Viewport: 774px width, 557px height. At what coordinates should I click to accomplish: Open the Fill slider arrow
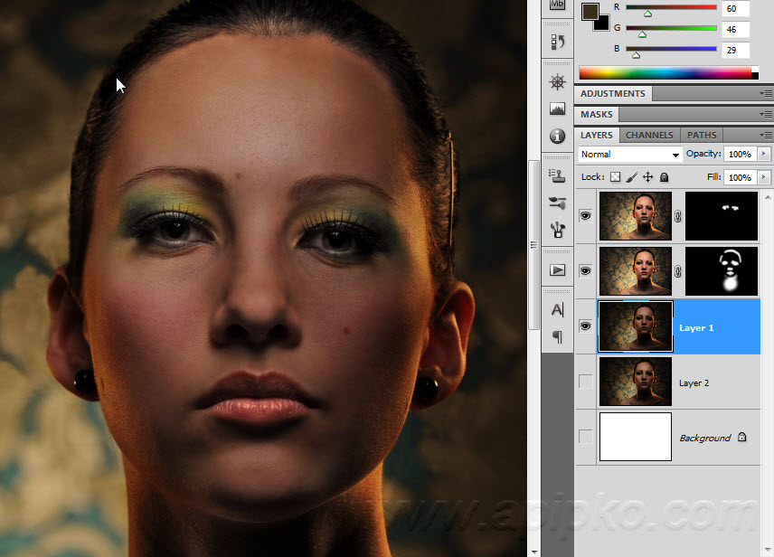(x=764, y=177)
